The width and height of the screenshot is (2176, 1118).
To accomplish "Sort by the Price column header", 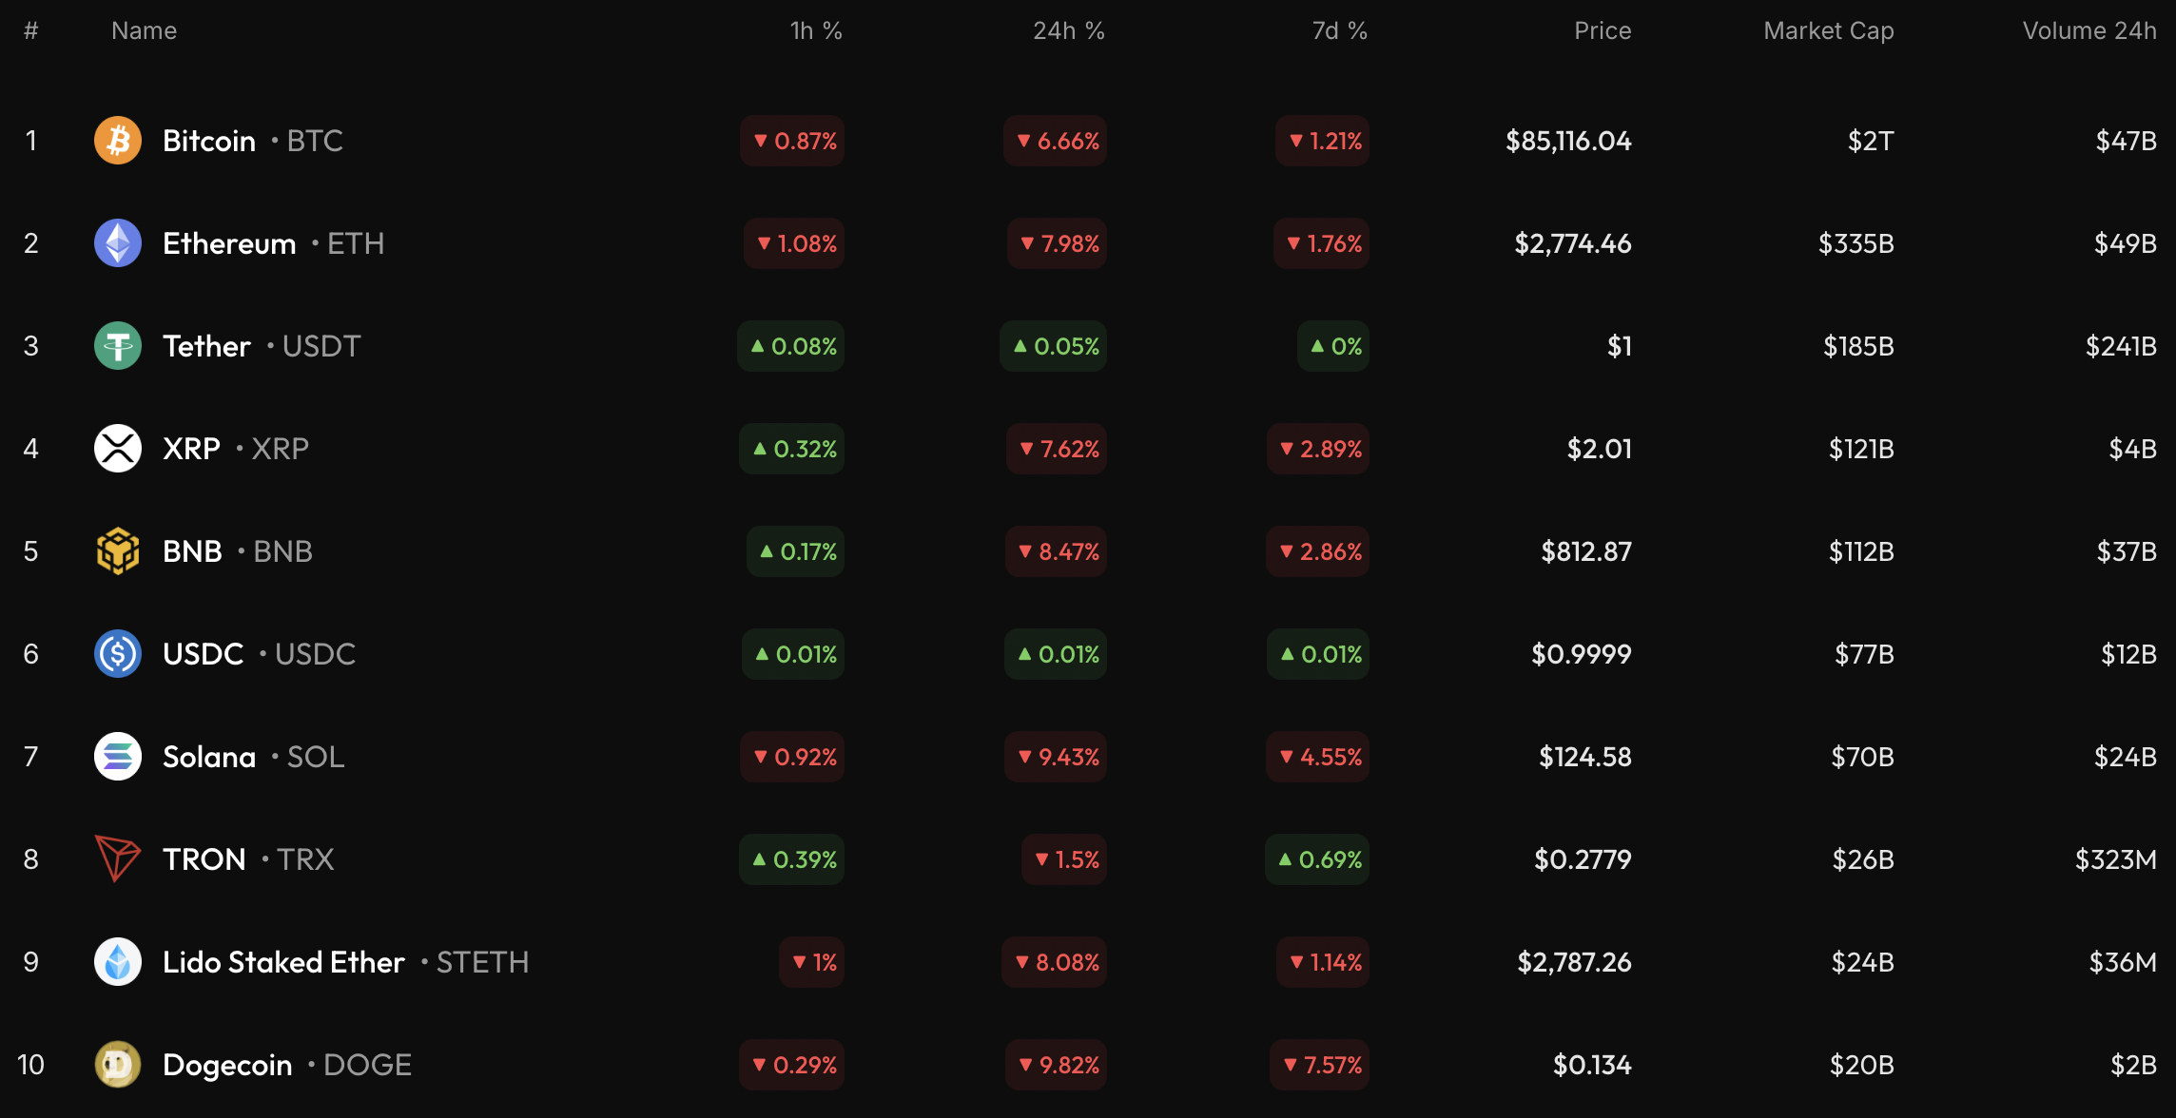I will coord(1602,31).
